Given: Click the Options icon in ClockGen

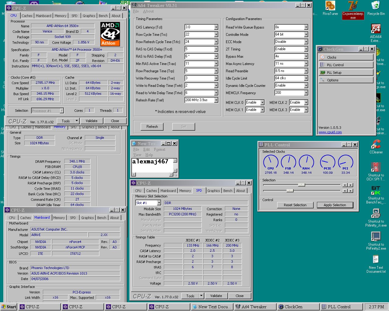Looking at the screenshot, I should [x=322, y=80].
